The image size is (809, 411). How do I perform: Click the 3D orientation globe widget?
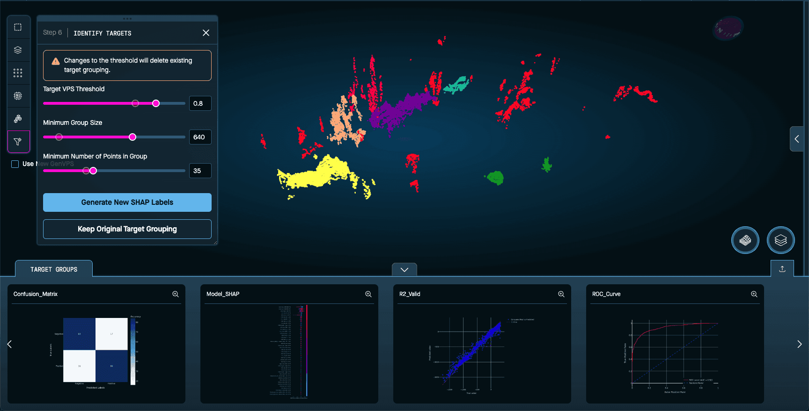pyautogui.click(x=728, y=29)
